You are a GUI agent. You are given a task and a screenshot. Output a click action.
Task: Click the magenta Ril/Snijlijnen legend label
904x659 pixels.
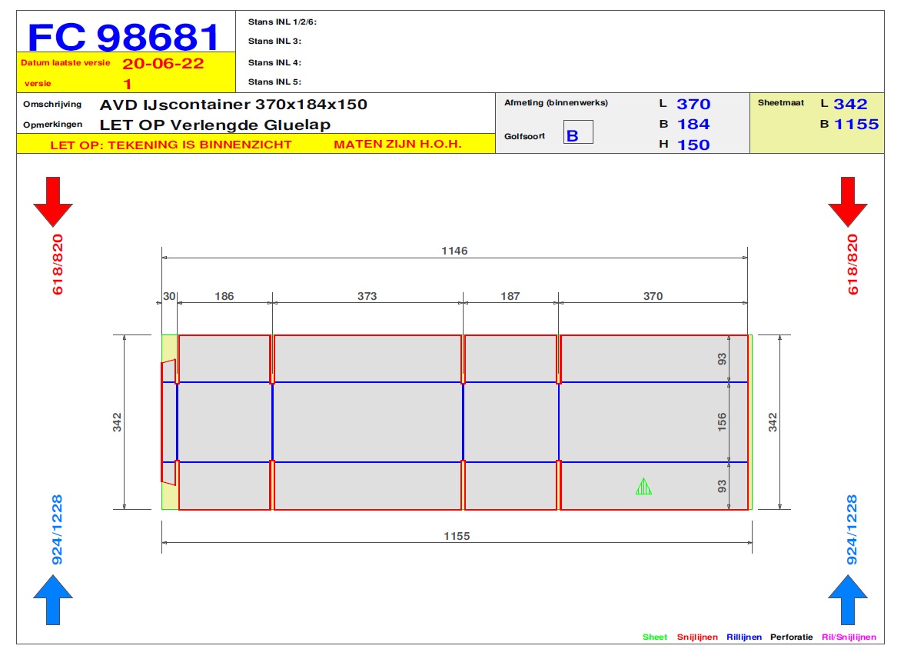[849, 637]
